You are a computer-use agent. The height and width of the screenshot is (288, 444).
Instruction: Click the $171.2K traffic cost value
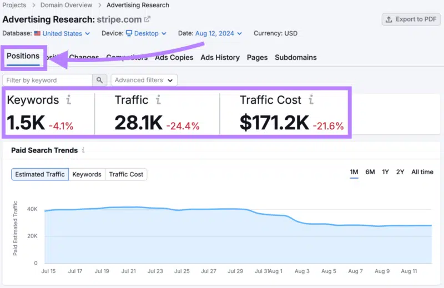[274, 123]
